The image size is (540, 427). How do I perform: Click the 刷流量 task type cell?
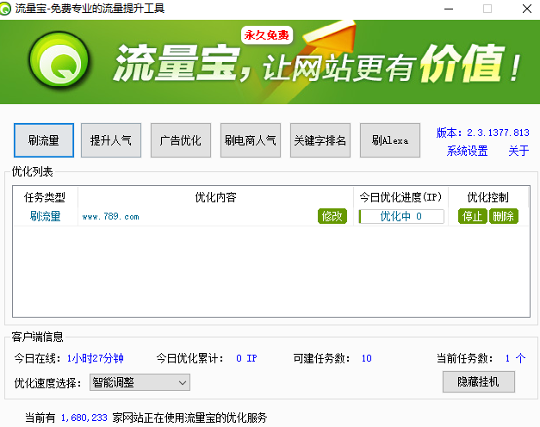[x=45, y=216]
